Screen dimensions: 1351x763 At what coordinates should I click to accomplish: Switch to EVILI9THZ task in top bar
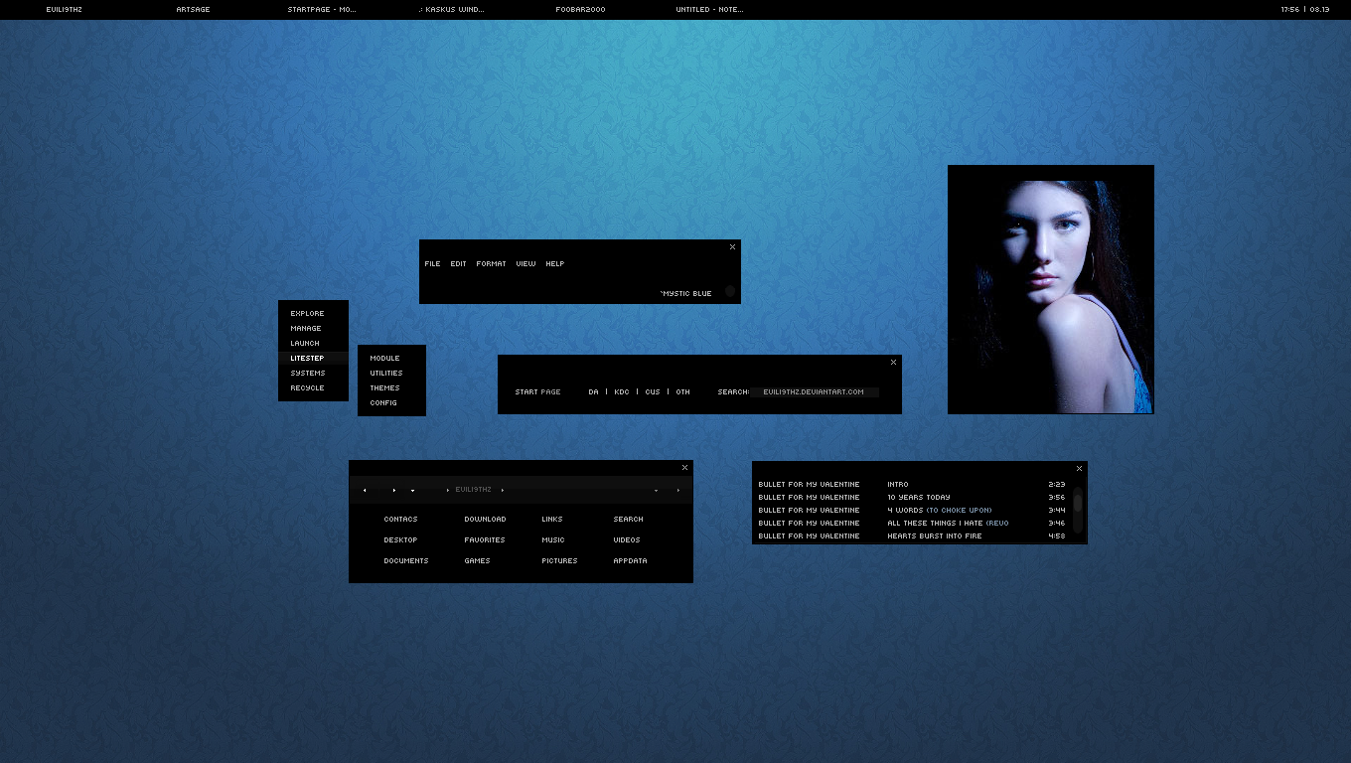point(64,9)
